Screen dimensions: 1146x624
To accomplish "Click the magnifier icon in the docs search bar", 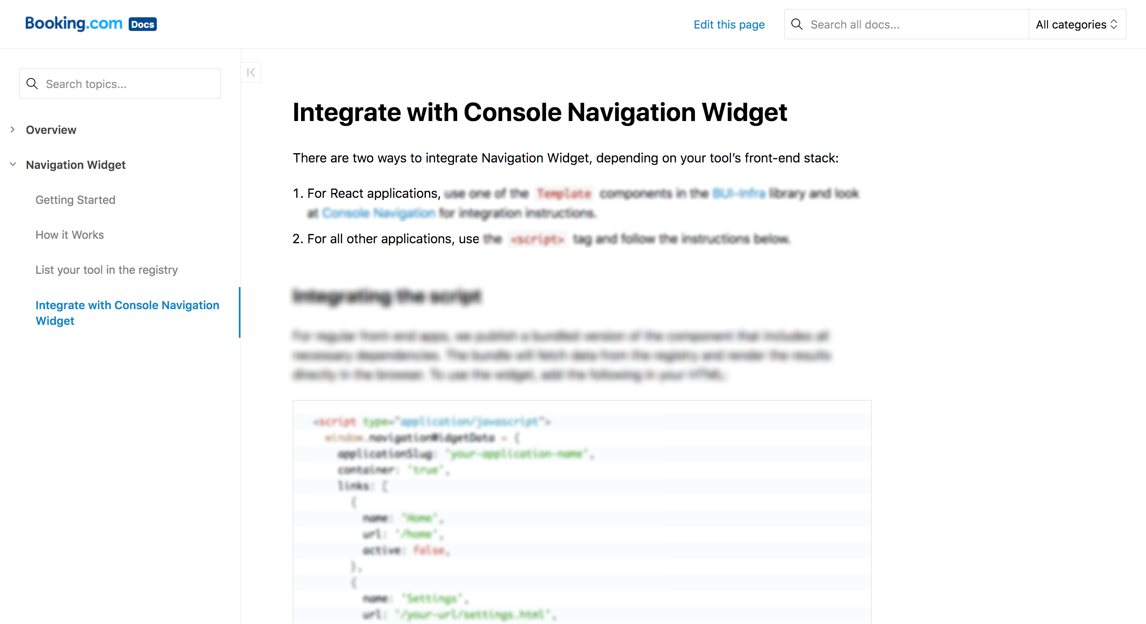I will 797,25.
